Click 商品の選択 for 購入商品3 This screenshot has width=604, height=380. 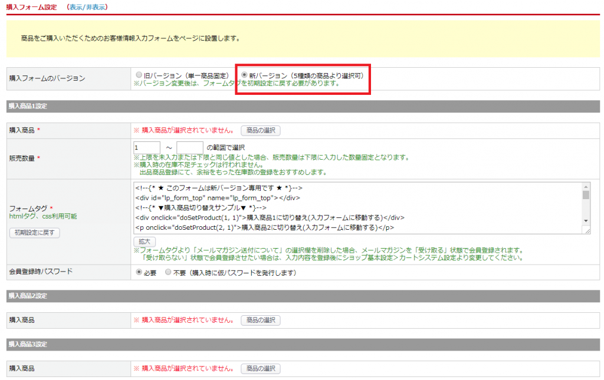pos(260,368)
